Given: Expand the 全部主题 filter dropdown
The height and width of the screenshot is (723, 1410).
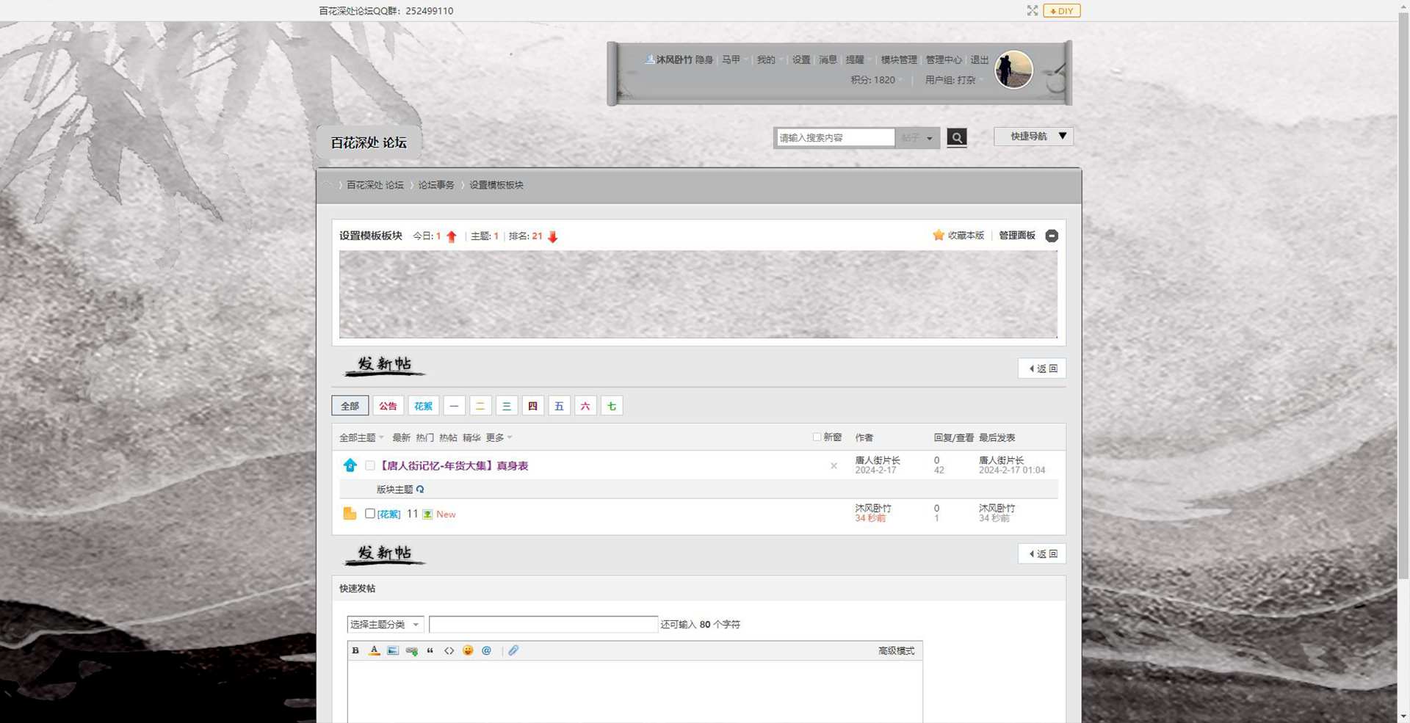Looking at the screenshot, I should 361,438.
